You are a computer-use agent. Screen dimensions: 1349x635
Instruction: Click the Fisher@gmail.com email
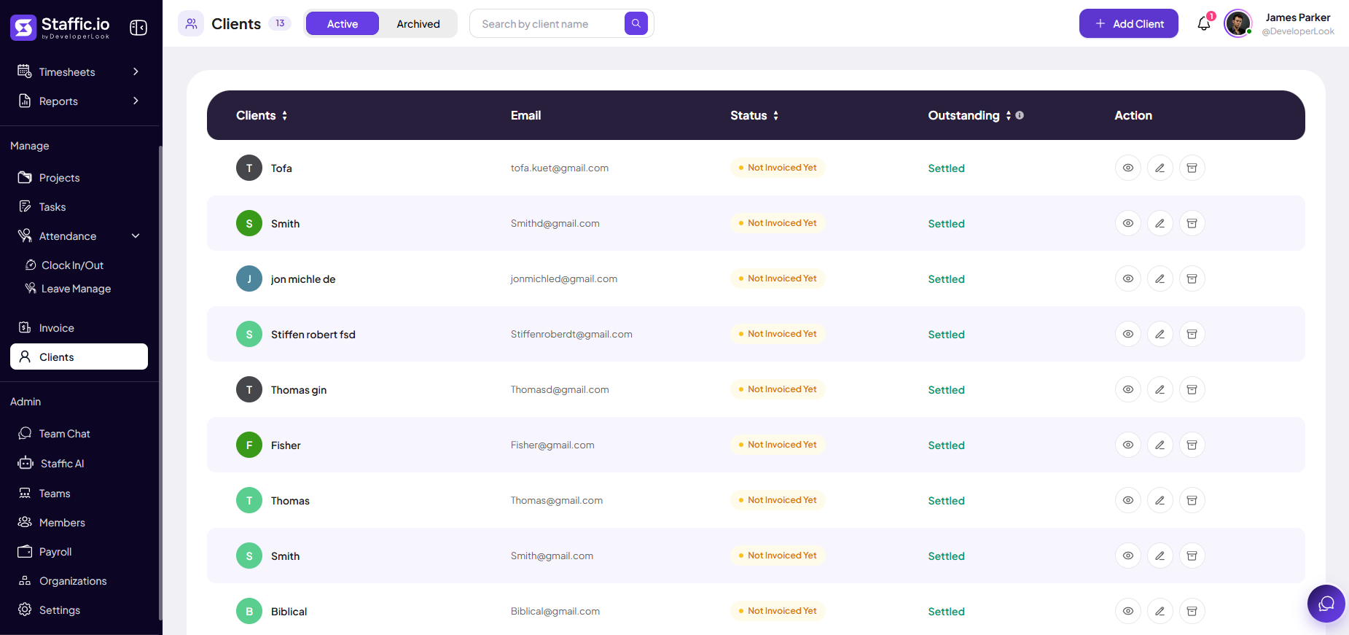pos(552,445)
